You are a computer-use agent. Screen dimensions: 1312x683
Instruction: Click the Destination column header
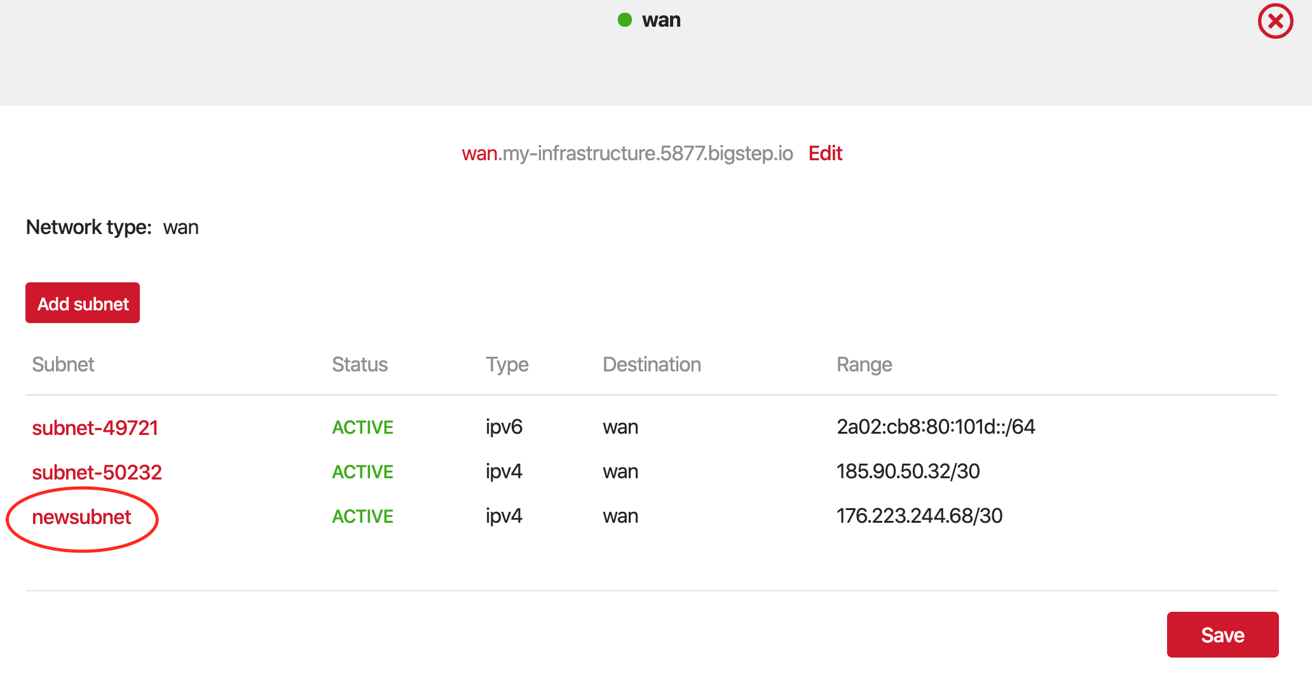(652, 364)
